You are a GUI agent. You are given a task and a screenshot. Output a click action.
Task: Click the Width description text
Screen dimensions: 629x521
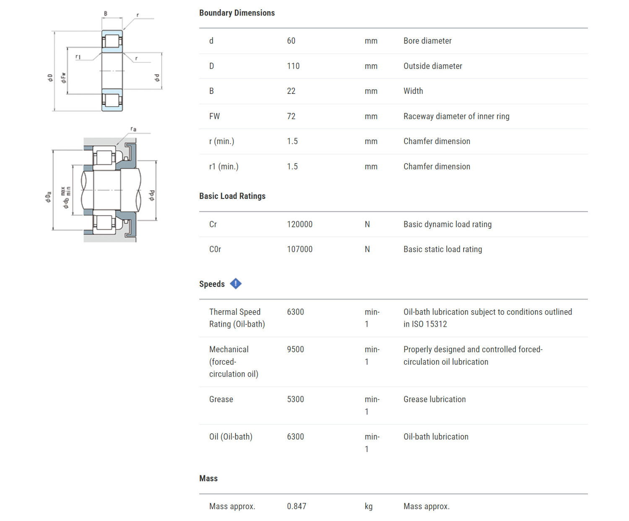[413, 91]
